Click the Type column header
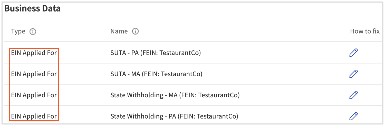Screen dimensions: 385x126 18,31
